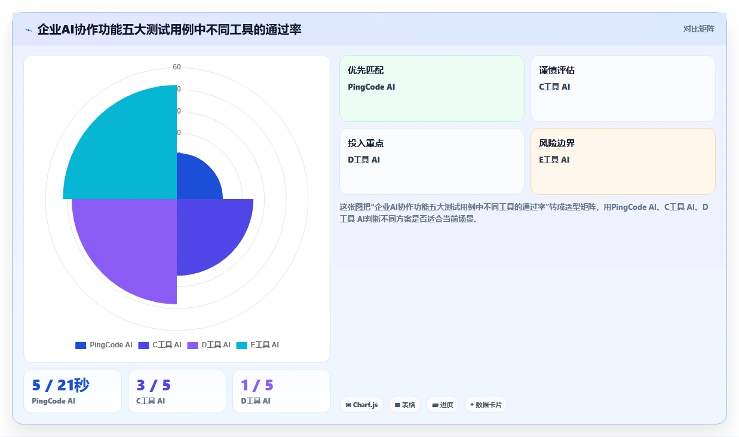Toggle C工具 AI legend swatch
This screenshot has width=739, height=437.
pos(143,345)
